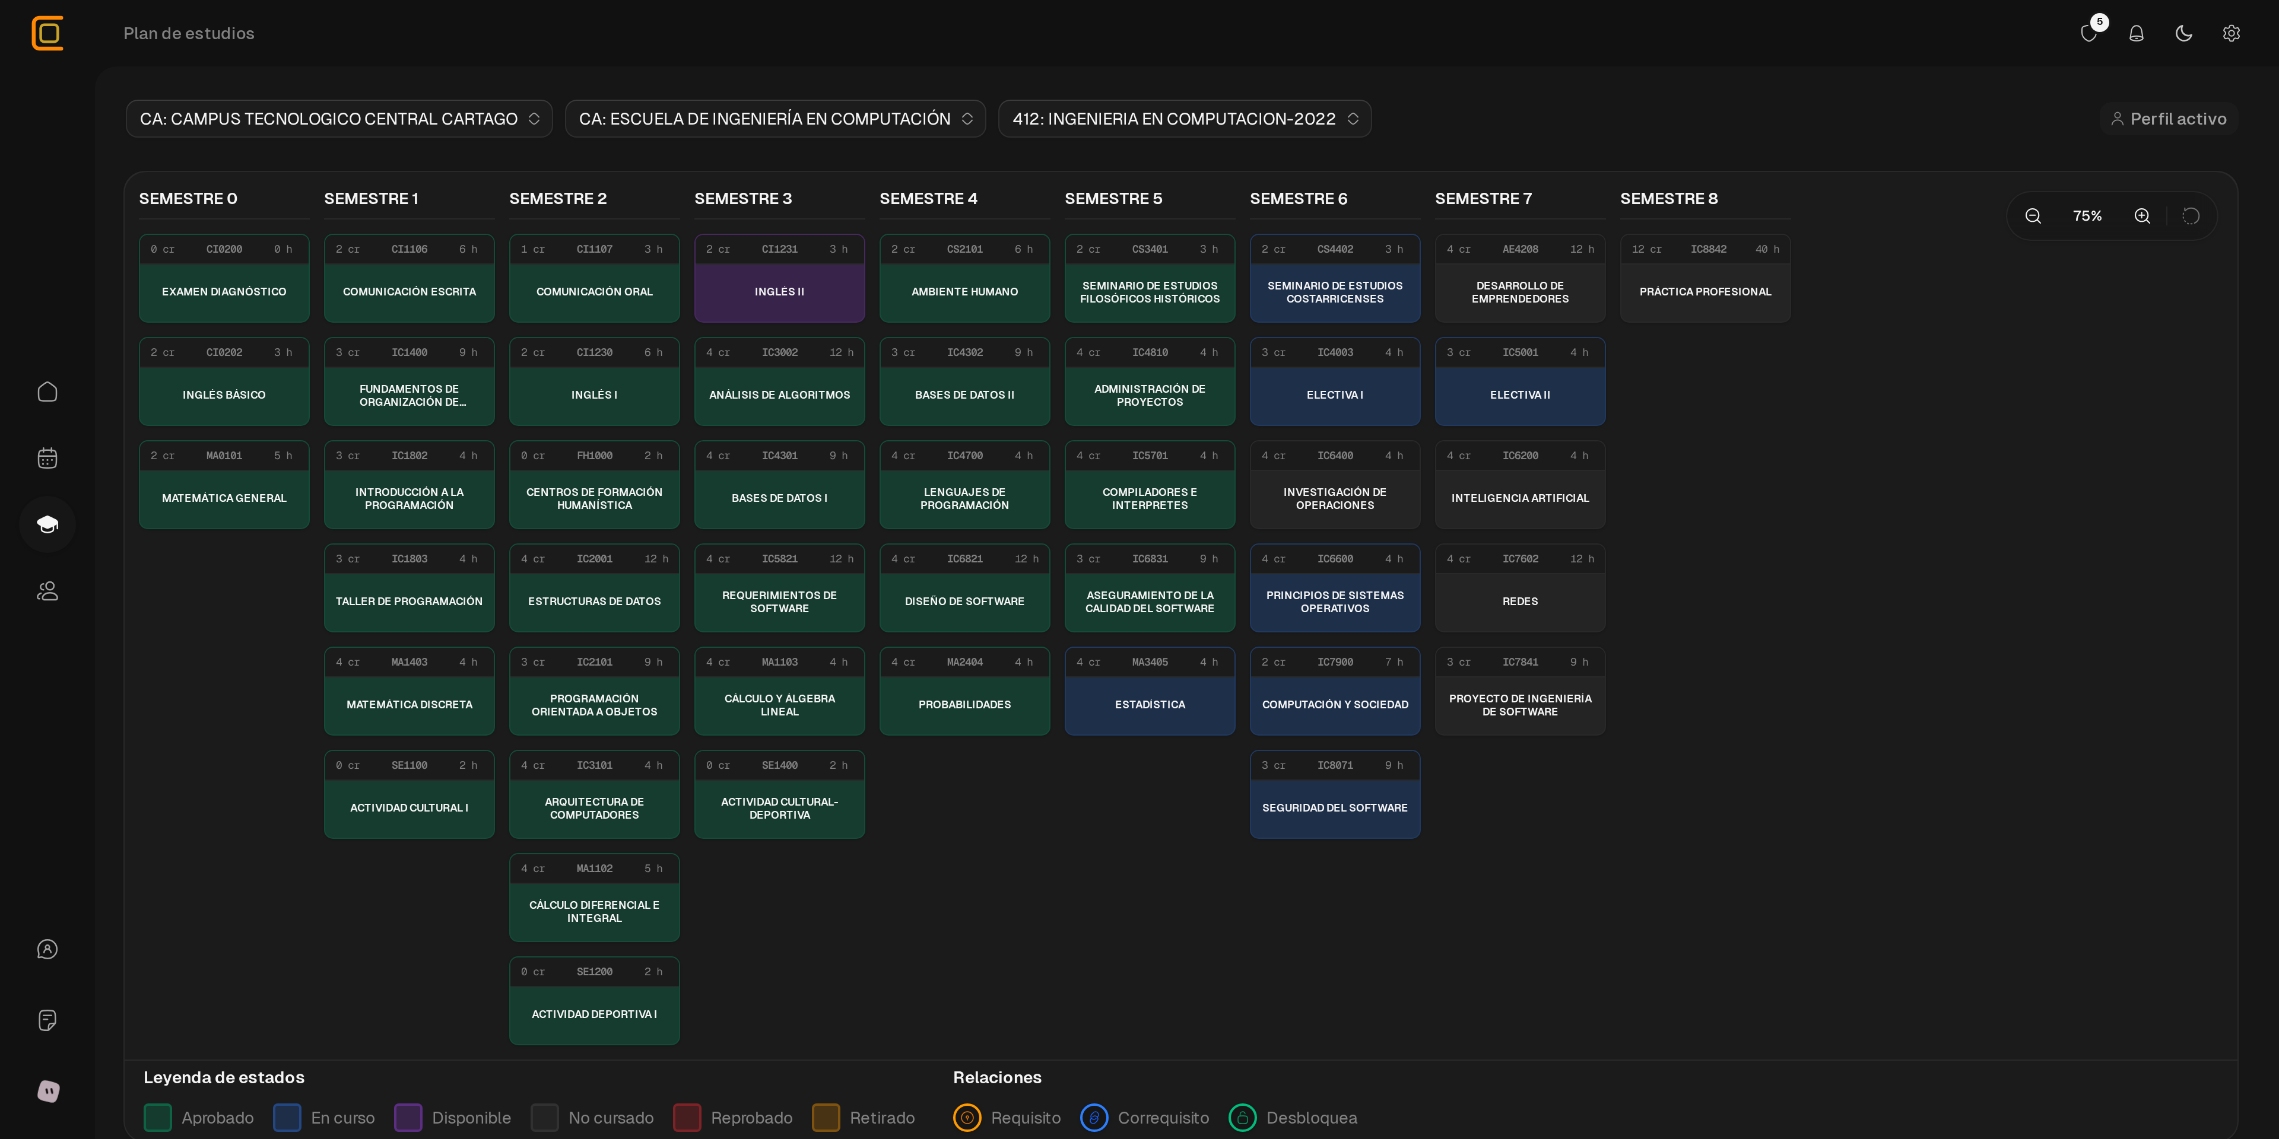Viewport: 2279px width, 1139px height.
Task: Click the En curso blue color swatch
Action: (x=287, y=1118)
